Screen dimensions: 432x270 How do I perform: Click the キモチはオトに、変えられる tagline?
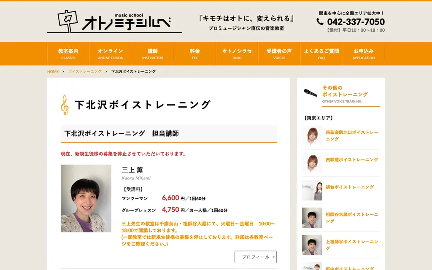coord(246,19)
